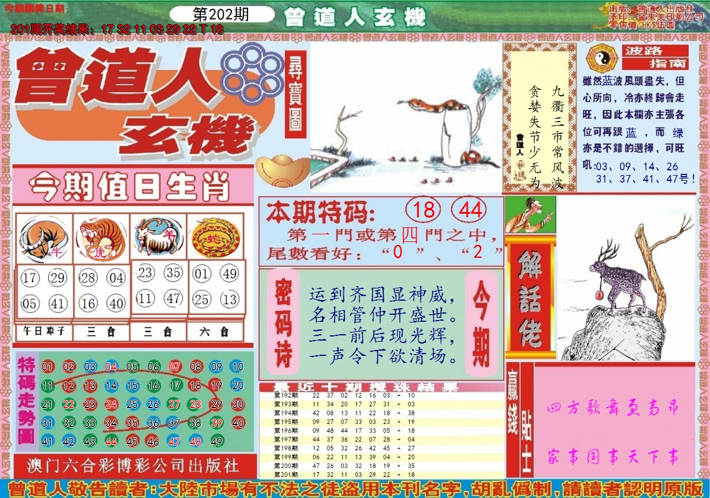Screen dimensions: 710x498
Task: Click the poem line 一声令下欲清场
Action: [383, 357]
